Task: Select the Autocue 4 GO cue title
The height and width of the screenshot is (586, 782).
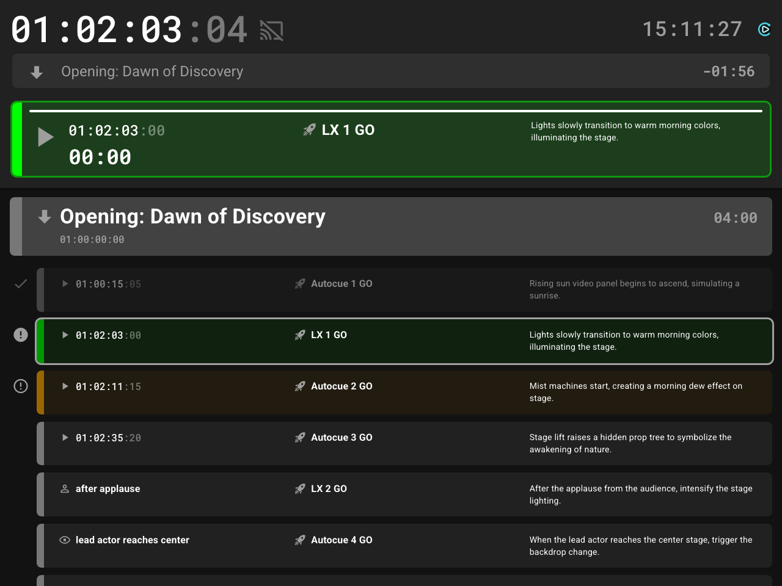Action: pos(342,540)
